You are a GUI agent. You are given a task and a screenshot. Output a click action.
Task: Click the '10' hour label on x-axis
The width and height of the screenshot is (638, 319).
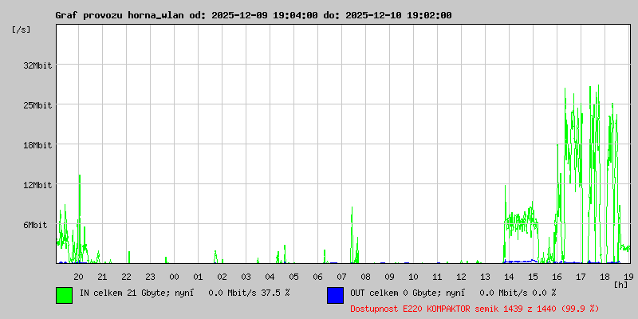point(413,277)
